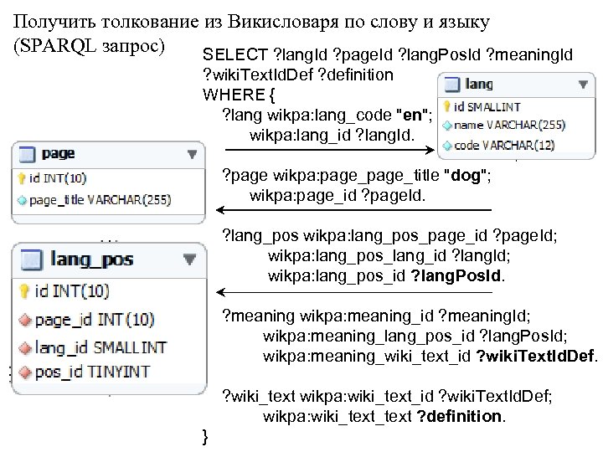Click the bold "dog" page title
The width and height of the screenshot is (603, 452).
pyautogui.click(x=466, y=175)
